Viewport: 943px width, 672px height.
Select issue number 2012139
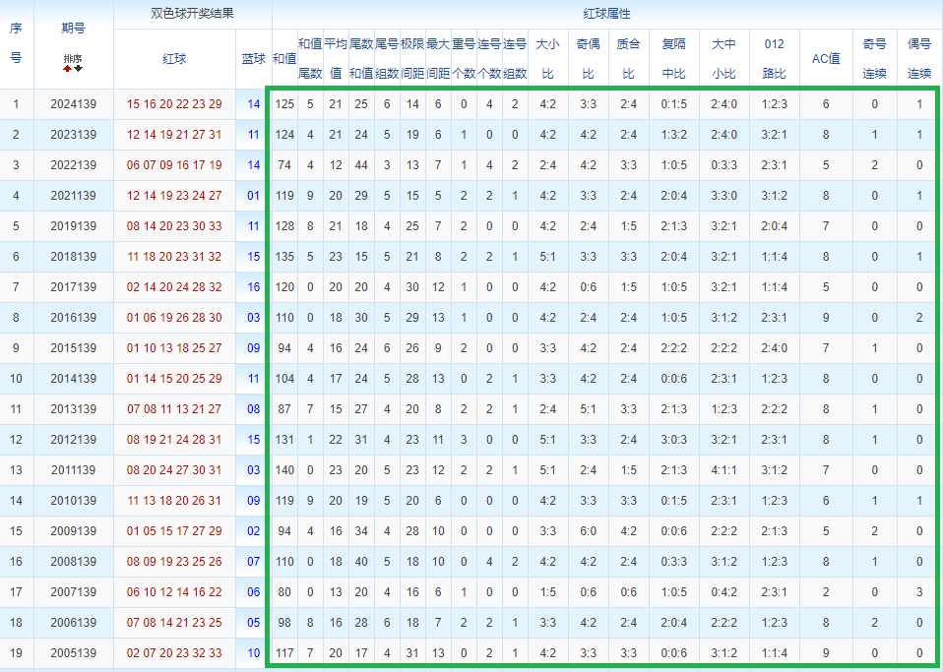click(74, 440)
